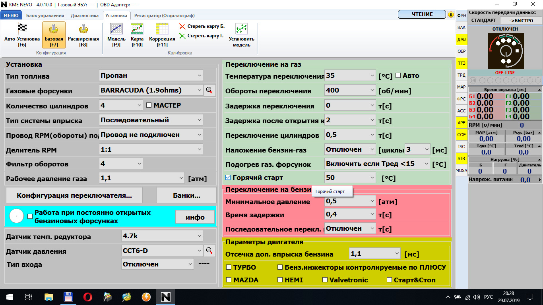Click инфо button

(195, 217)
